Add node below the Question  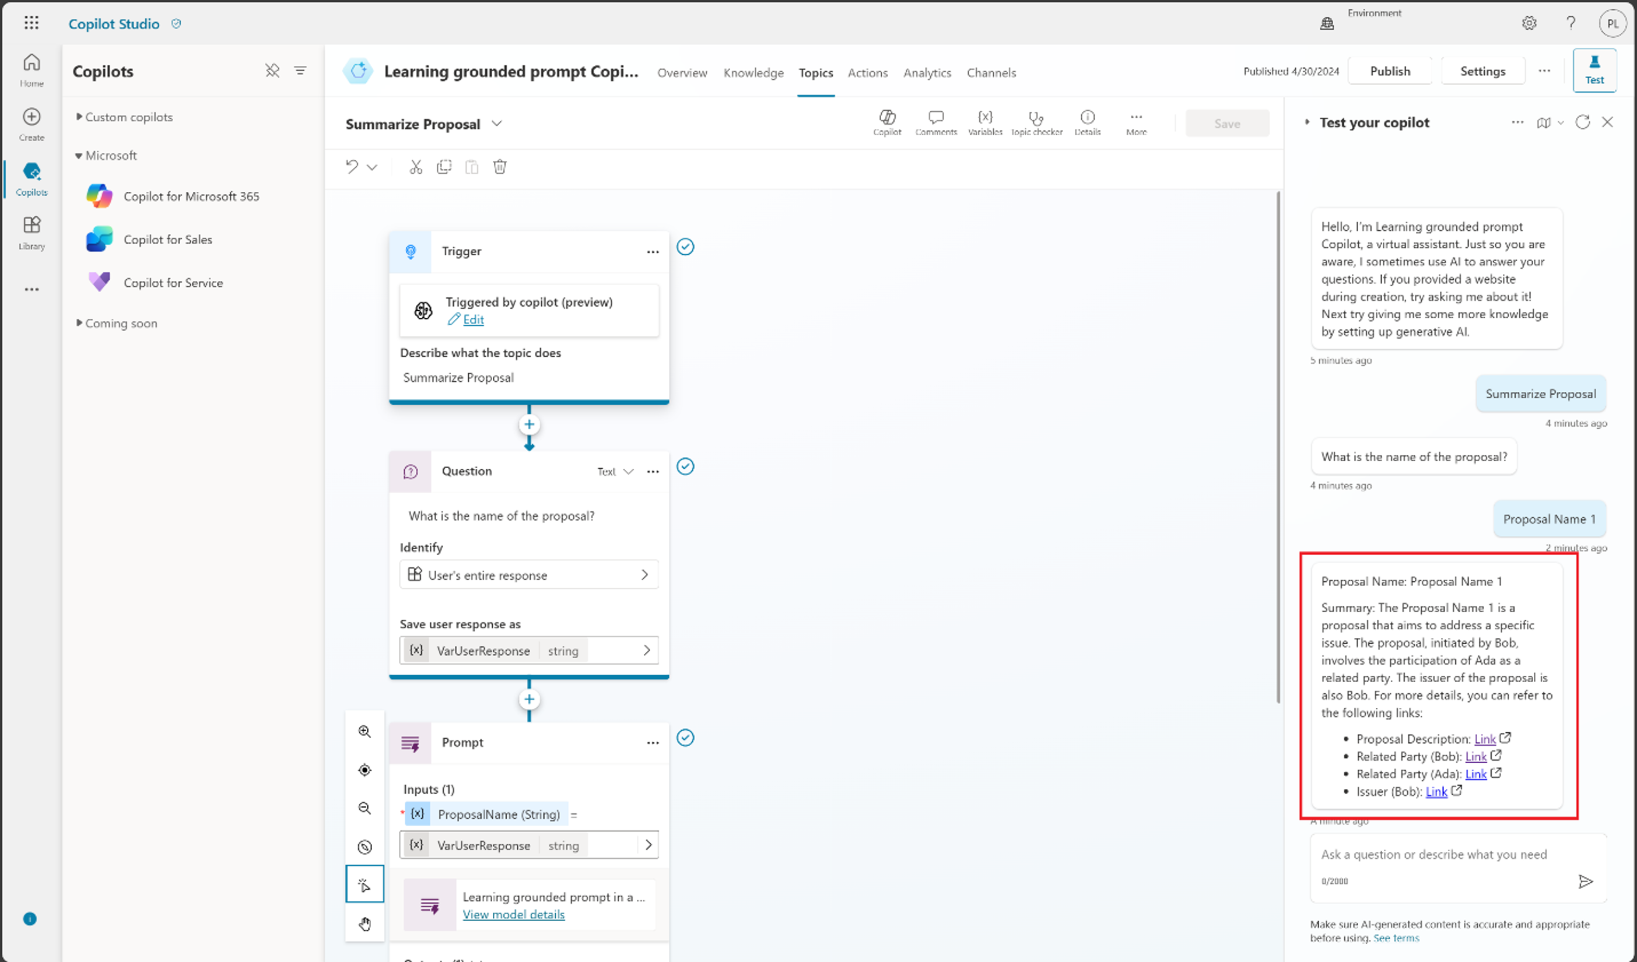(x=529, y=700)
